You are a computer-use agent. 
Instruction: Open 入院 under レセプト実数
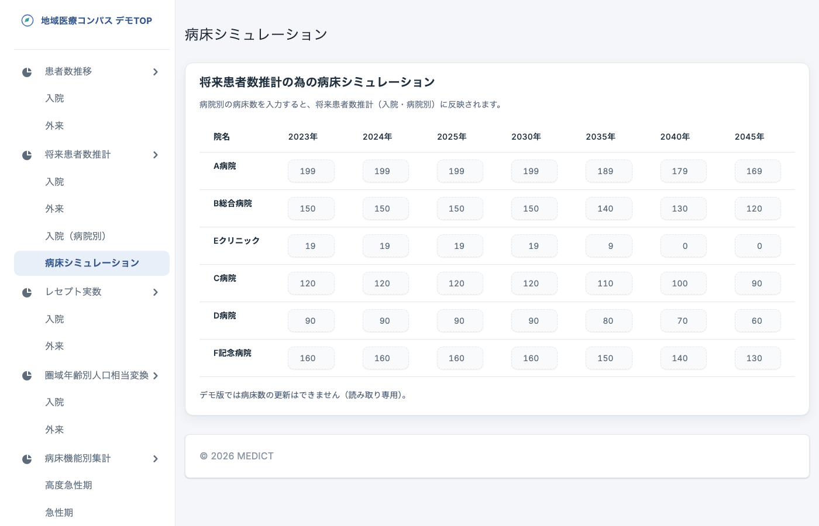click(92, 319)
